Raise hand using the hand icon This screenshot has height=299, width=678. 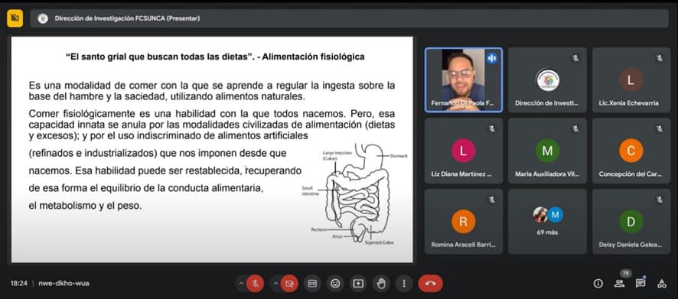381,284
